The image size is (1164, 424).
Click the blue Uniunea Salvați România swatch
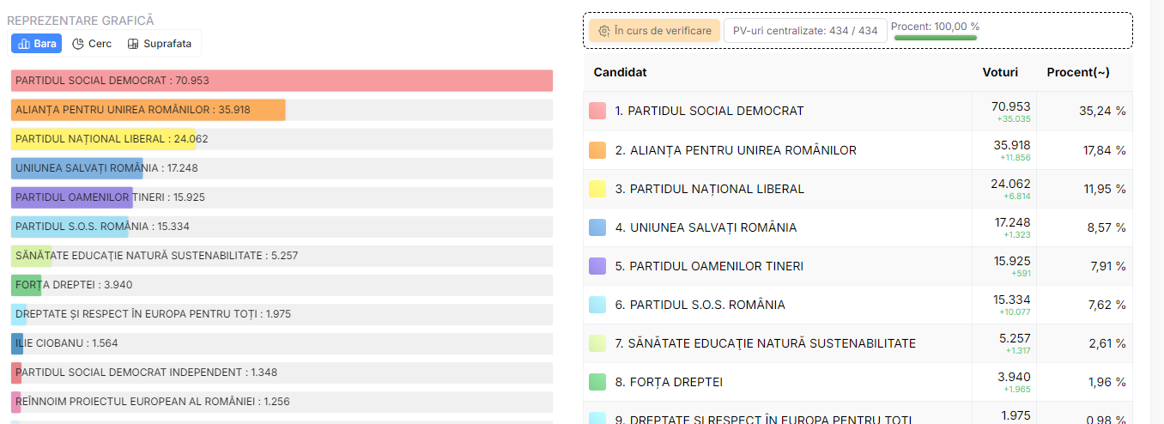click(597, 227)
